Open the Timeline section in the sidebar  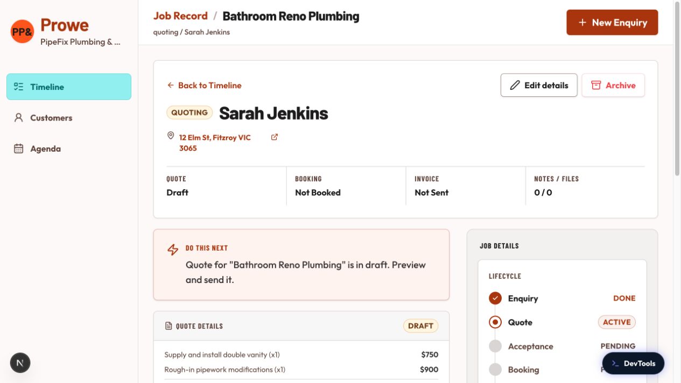tap(69, 87)
